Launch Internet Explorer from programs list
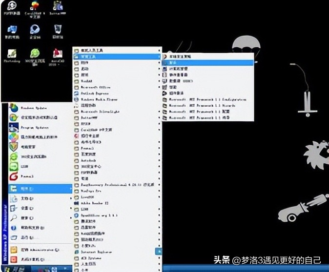329x272 pixels. coord(118,252)
